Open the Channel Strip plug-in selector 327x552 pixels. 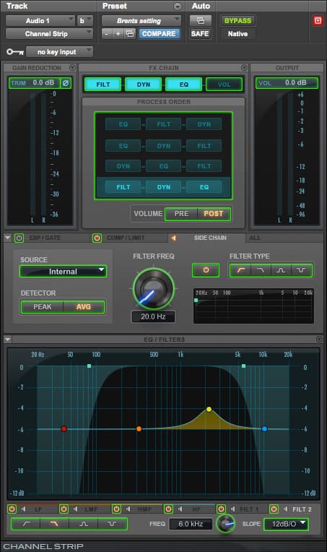[x=49, y=34]
